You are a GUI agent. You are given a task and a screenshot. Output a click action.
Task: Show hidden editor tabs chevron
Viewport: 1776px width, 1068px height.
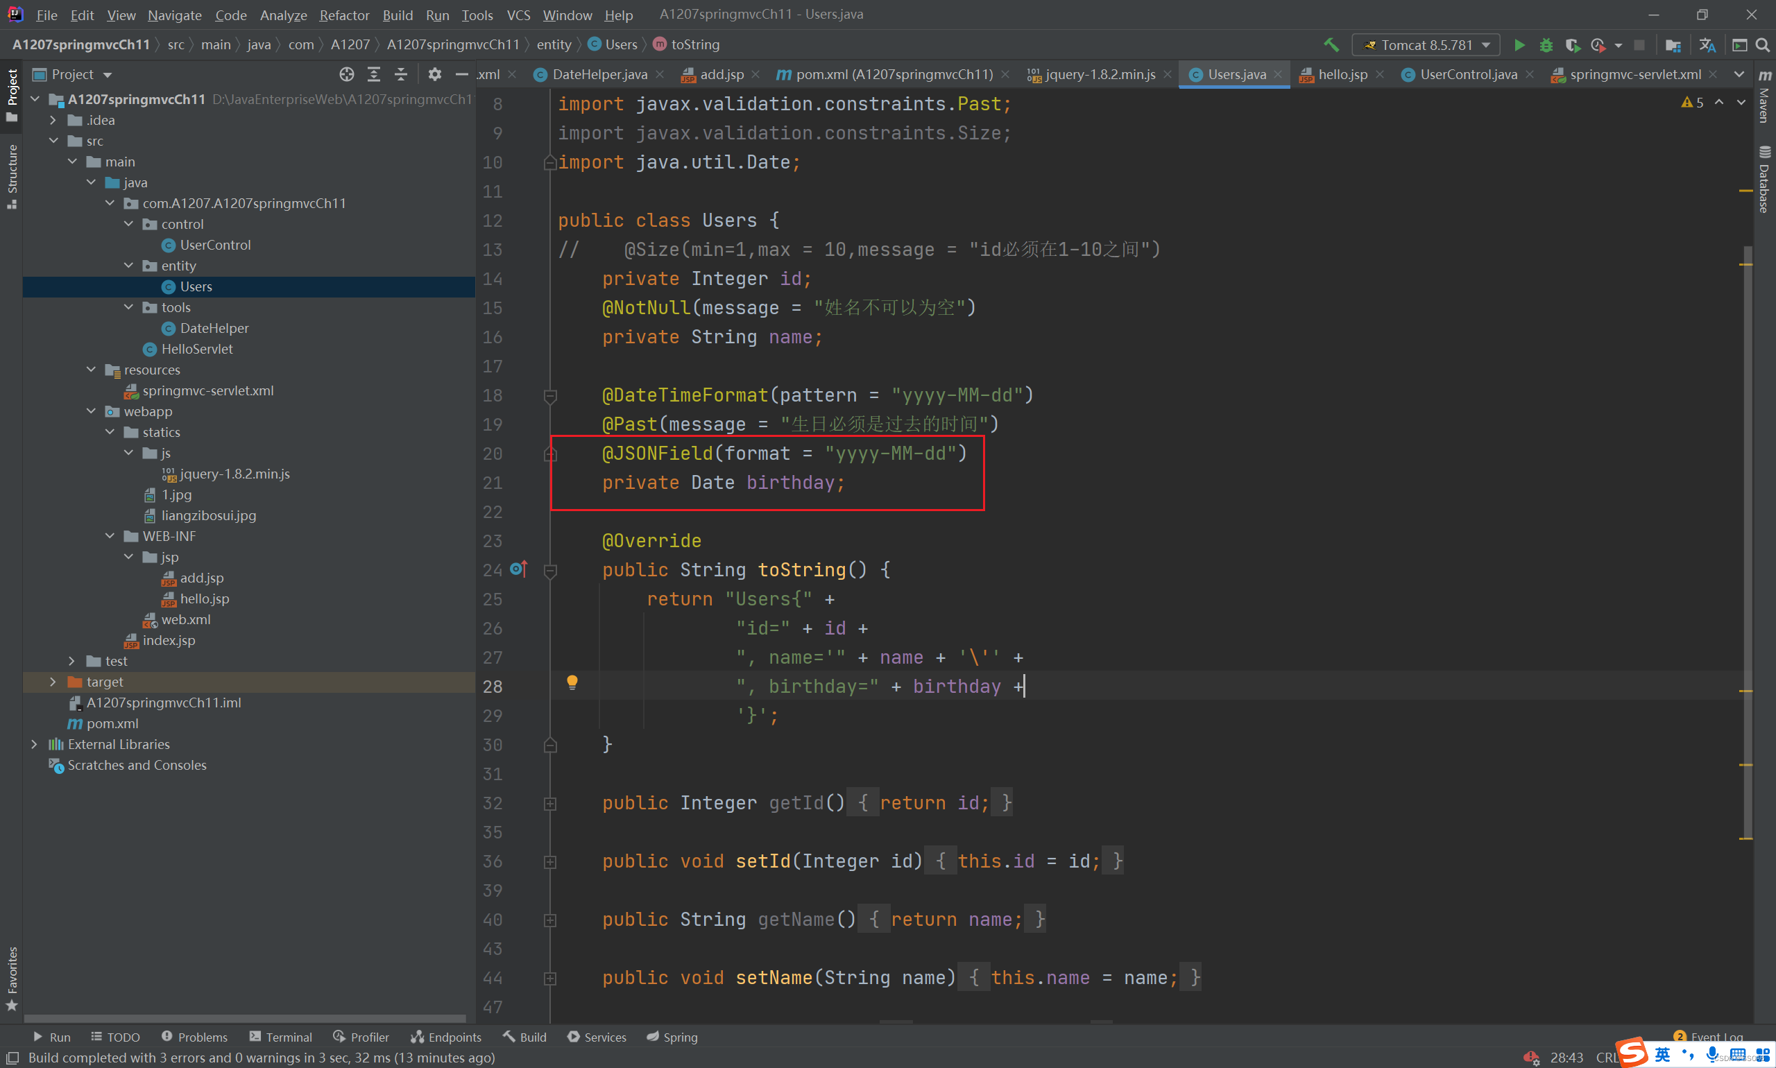click(1739, 74)
